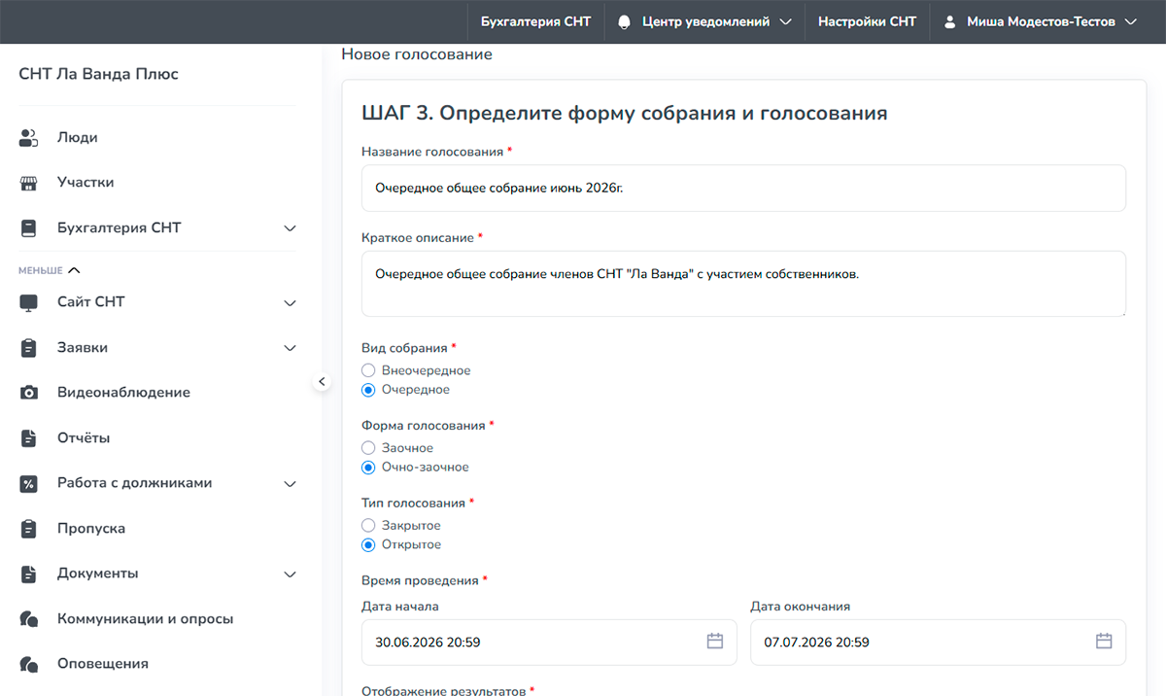
Task: Click the Участки storefront icon
Action: click(29, 183)
